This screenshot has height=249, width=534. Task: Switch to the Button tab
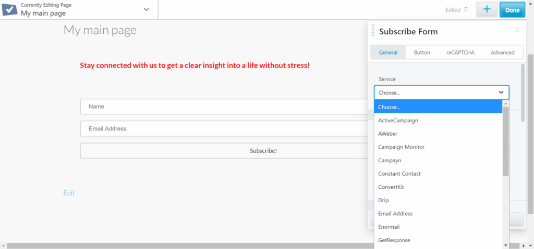(422, 53)
